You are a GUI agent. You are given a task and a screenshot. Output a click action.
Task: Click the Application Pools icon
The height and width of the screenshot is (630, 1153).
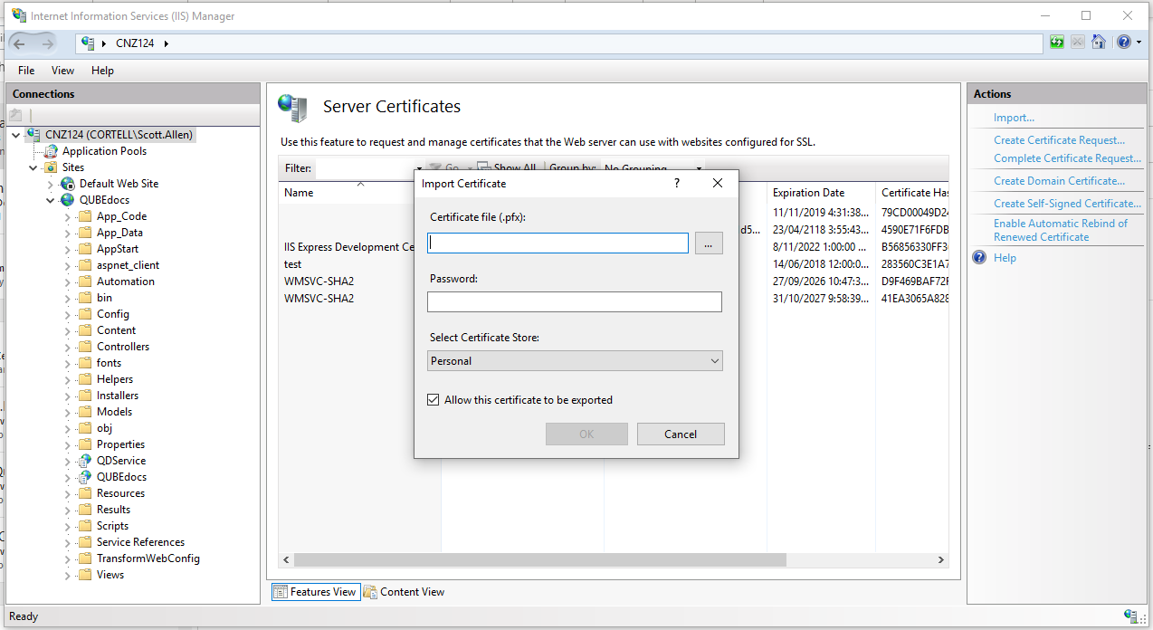pos(52,151)
